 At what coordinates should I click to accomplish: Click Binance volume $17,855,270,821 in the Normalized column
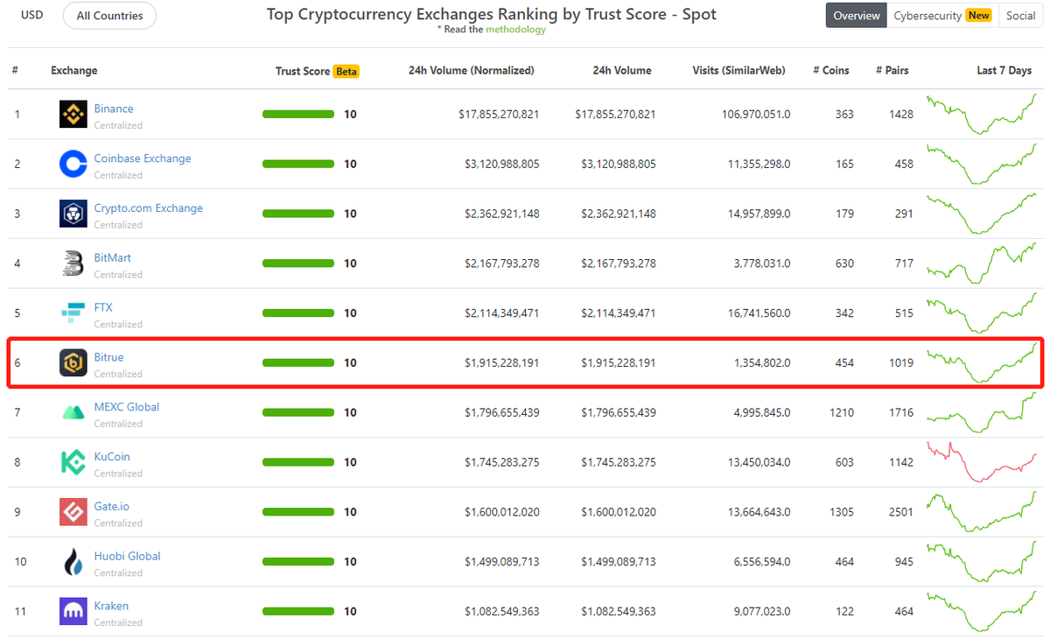tap(499, 115)
